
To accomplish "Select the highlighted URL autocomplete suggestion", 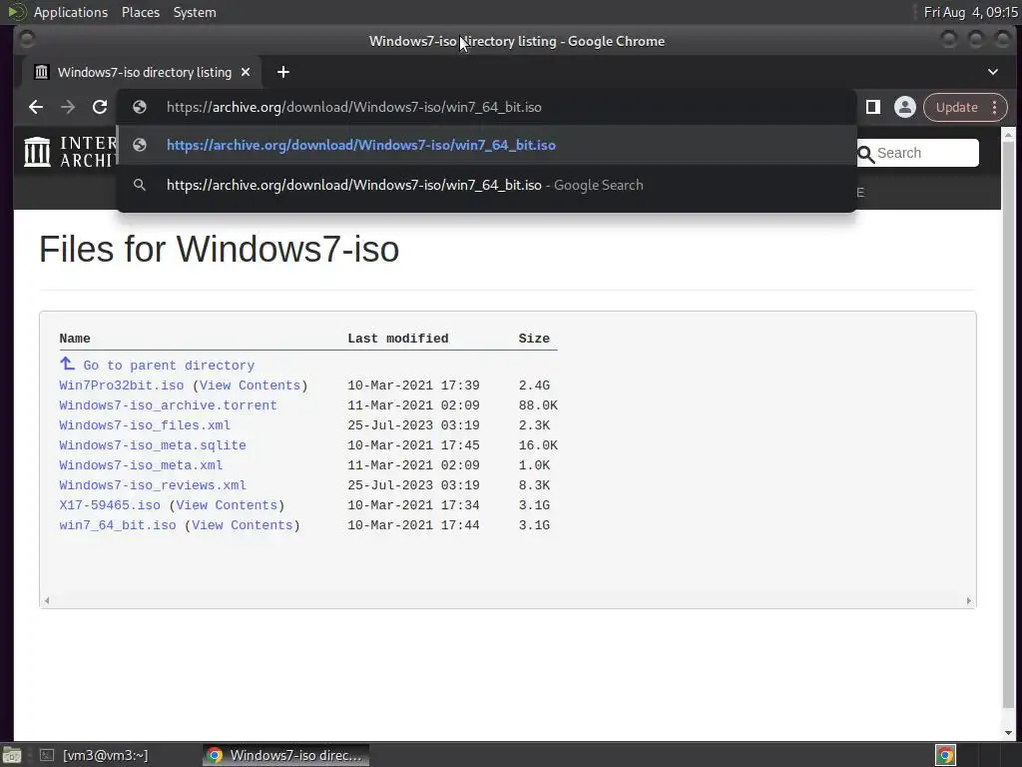I will [x=487, y=145].
